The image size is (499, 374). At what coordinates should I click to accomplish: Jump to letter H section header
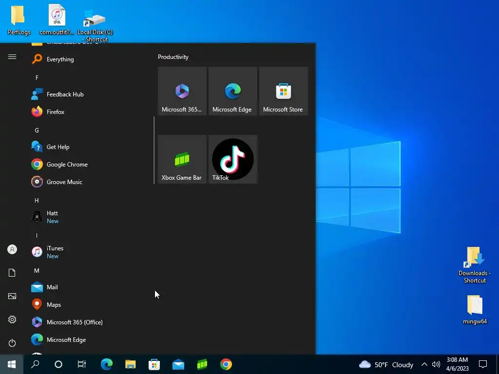(37, 200)
